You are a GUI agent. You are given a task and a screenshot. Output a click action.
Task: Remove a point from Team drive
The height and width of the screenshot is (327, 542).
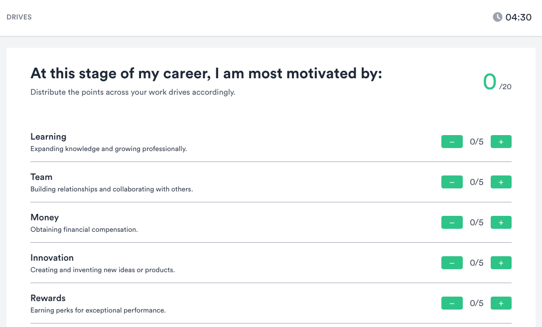pyautogui.click(x=452, y=182)
